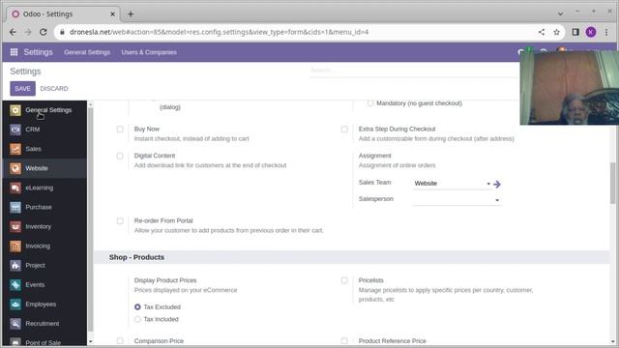This screenshot has width=619, height=348.
Task: Enable Re-order From Portal checkbox
Action: [120, 221]
